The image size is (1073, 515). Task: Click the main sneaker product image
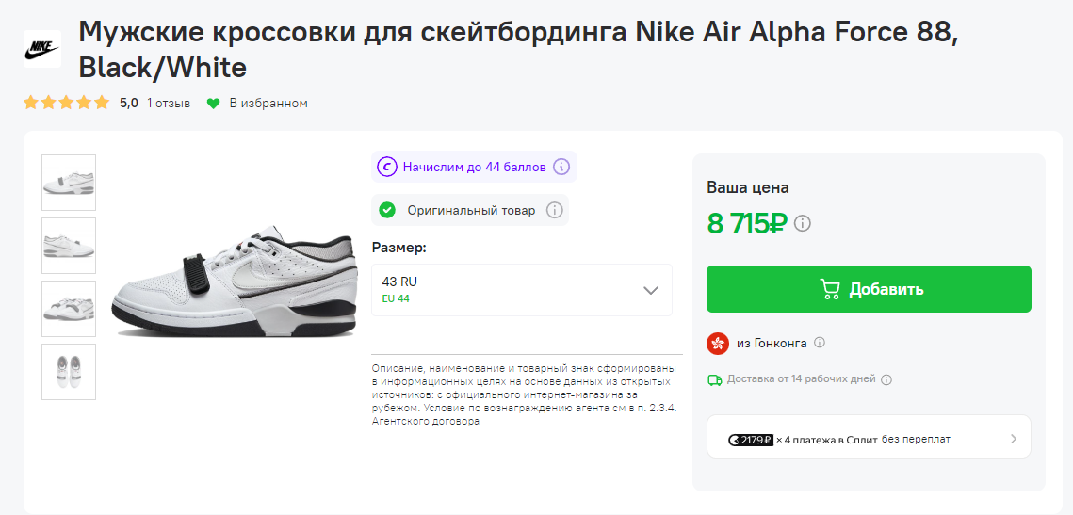coord(235,281)
